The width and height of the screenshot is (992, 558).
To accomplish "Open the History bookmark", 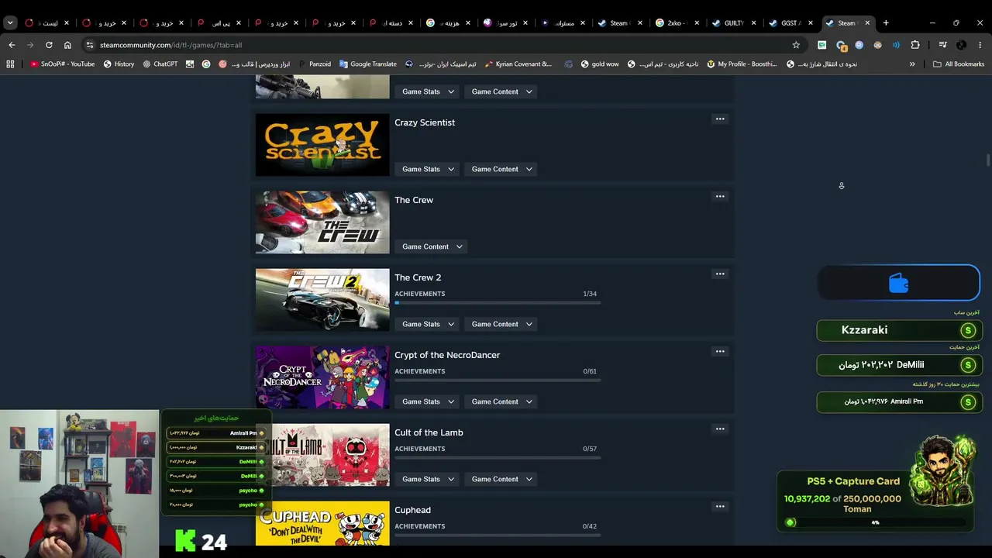I will pos(119,64).
